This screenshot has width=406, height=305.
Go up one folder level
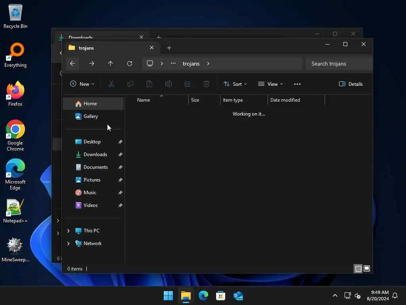(111, 64)
